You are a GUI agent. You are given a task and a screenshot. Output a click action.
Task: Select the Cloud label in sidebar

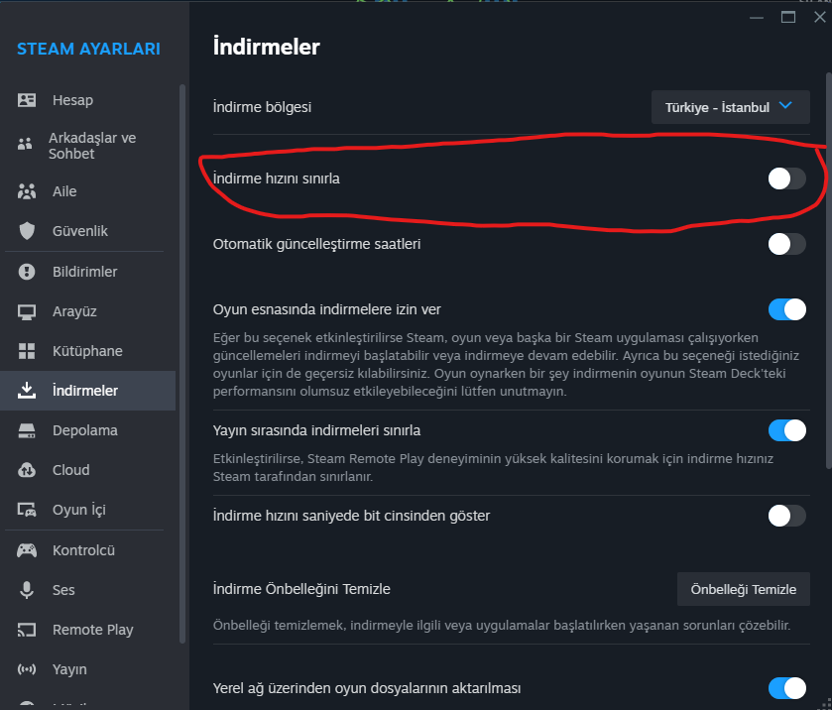tap(71, 470)
